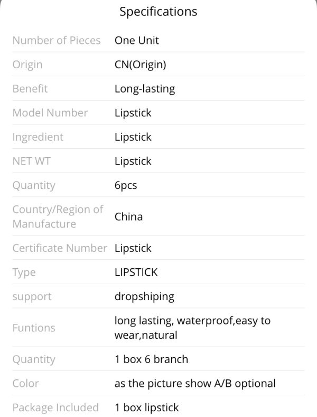This screenshot has height=417, width=317.
Task: Click the Funtions label
Action: point(34,328)
